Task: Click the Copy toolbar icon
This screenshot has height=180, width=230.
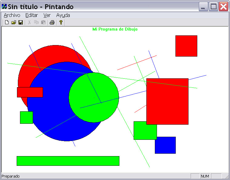Action: 36,22
